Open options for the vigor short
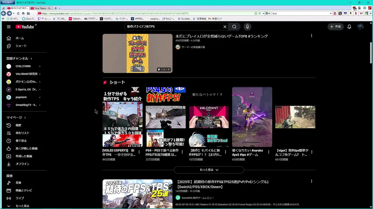 pos(312,152)
